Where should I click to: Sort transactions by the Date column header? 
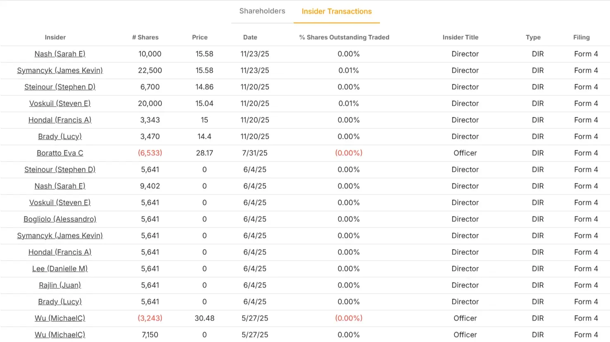click(x=250, y=37)
